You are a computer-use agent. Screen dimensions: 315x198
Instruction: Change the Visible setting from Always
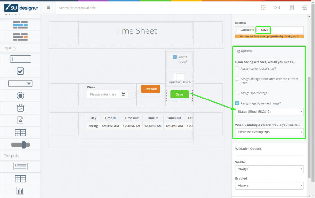(269, 169)
